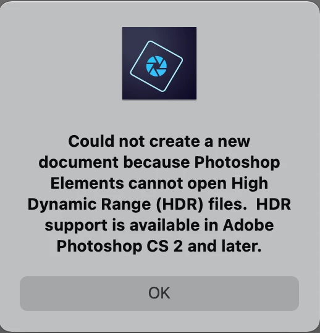Screen dimensions: 320x333
Task: Click the "(HDR)" text in the message
Action: point(180,204)
